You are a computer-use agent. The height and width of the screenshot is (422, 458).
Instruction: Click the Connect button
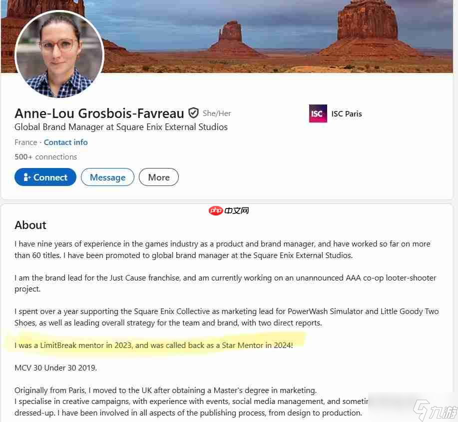45,177
